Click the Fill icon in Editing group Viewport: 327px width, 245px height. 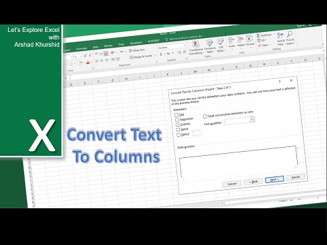[x=259, y=41]
